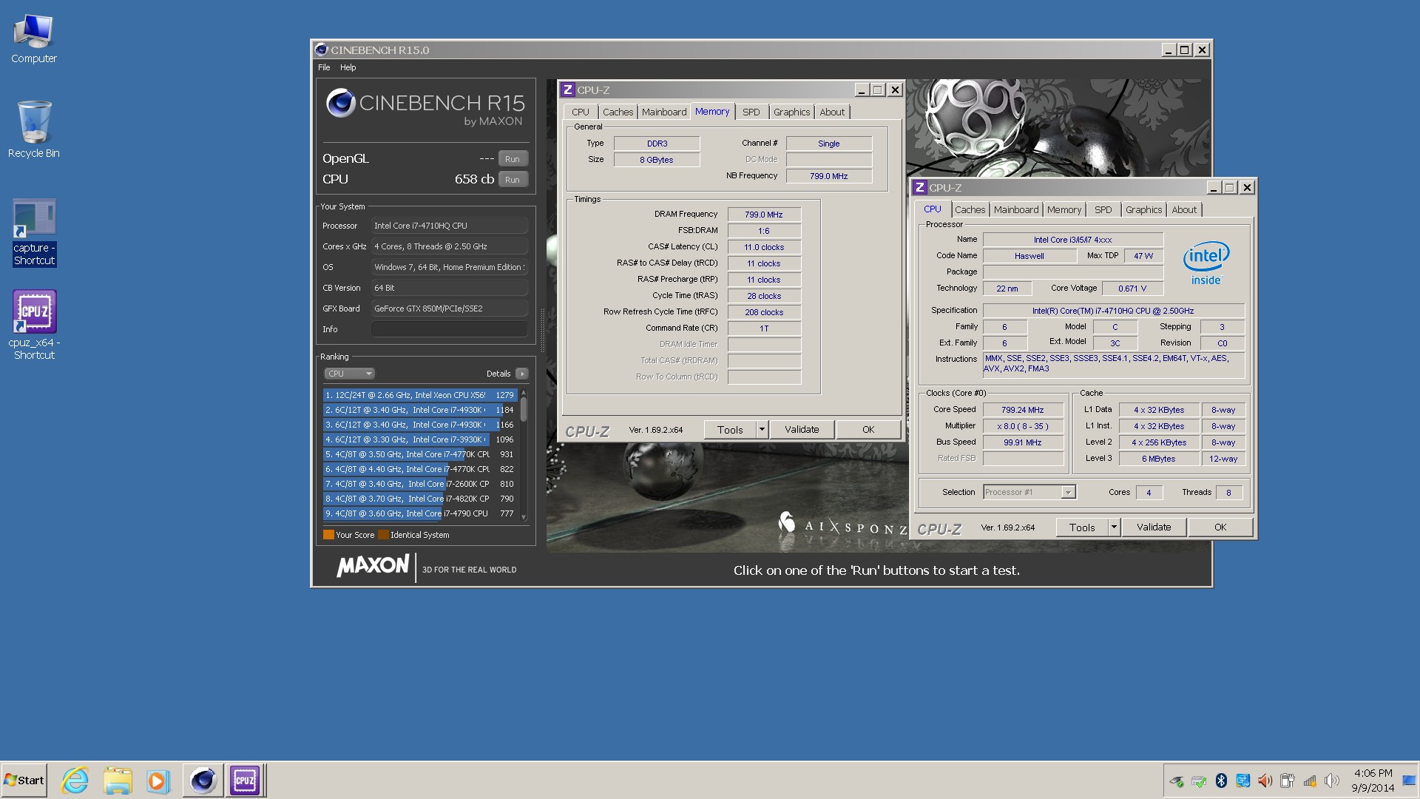Viewport: 1420px width, 799px height.
Task: Click the Safely Remove Hardware tray icon
Action: click(1177, 781)
